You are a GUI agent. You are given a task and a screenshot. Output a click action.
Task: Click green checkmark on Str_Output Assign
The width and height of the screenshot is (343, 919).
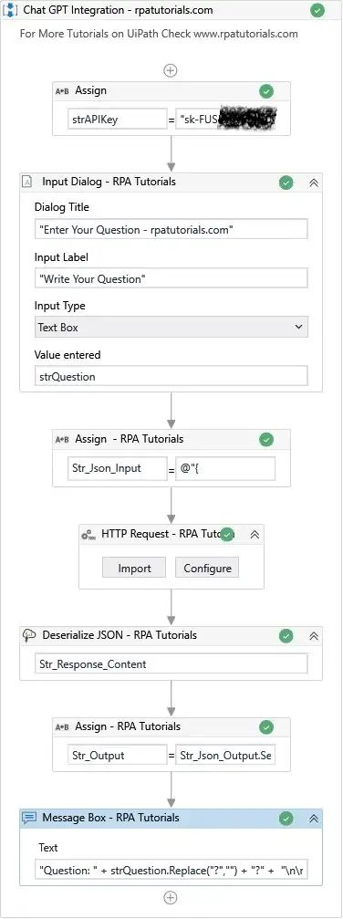pos(266,727)
